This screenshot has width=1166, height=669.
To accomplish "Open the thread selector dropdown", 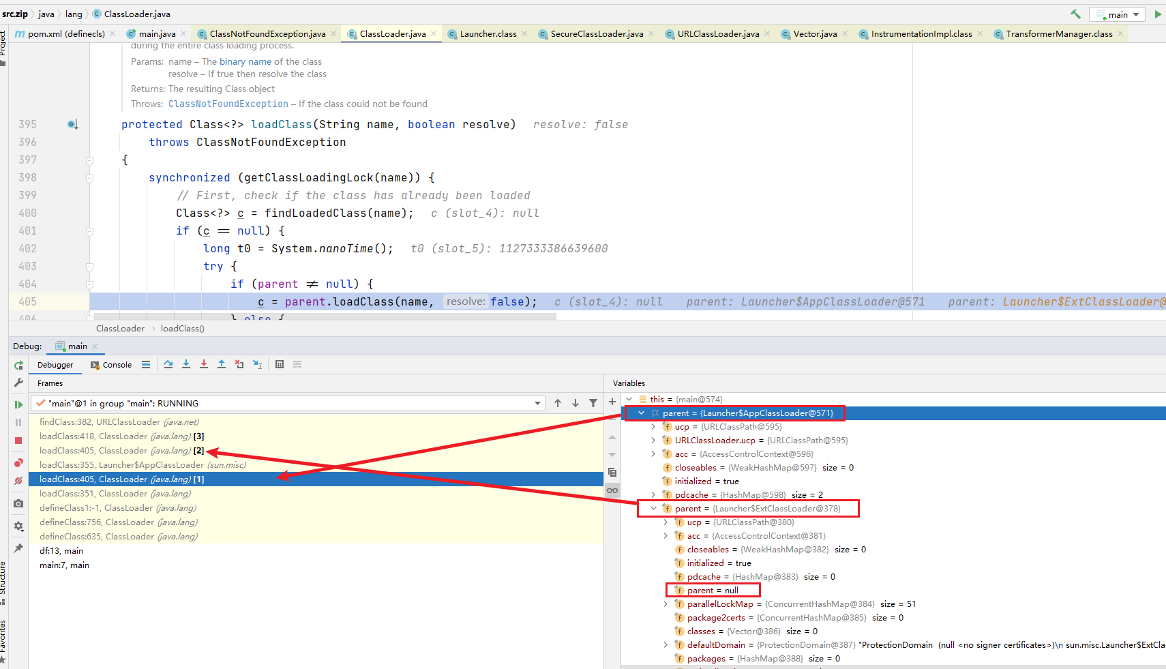I will pyautogui.click(x=288, y=403).
